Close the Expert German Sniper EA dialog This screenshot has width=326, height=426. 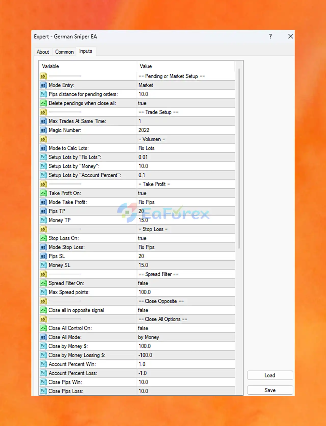tap(290, 36)
